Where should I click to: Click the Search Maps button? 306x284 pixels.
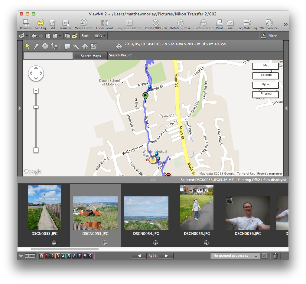[x=91, y=56]
